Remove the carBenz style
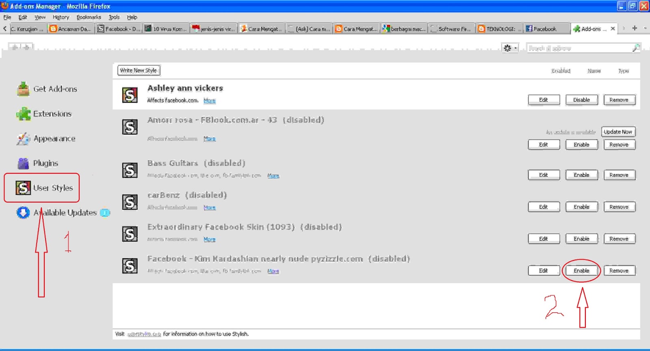The height and width of the screenshot is (351, 650). (619, 207)
